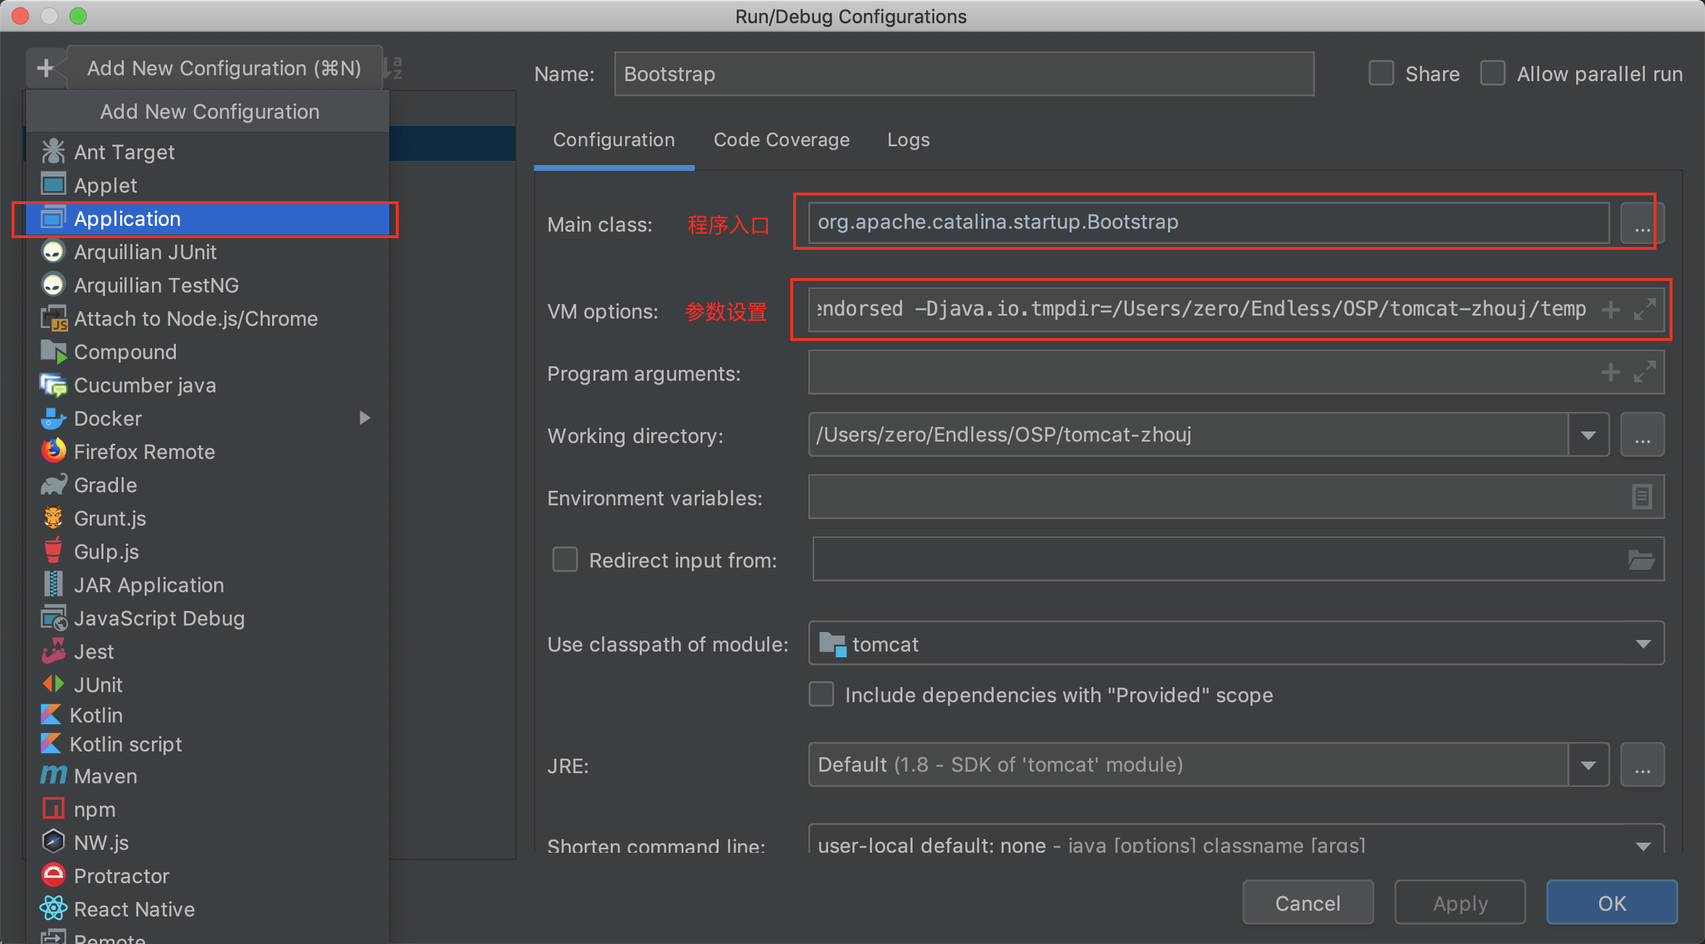Expand the Docker submenu arrow

point(365,418)
